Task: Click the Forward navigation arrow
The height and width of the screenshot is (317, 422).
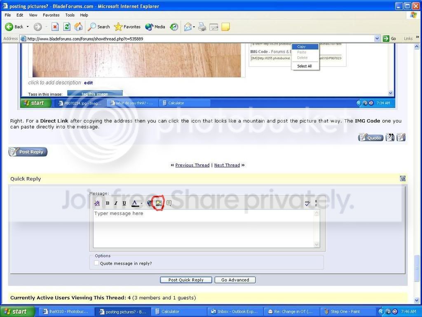Action: pos(38,27)
